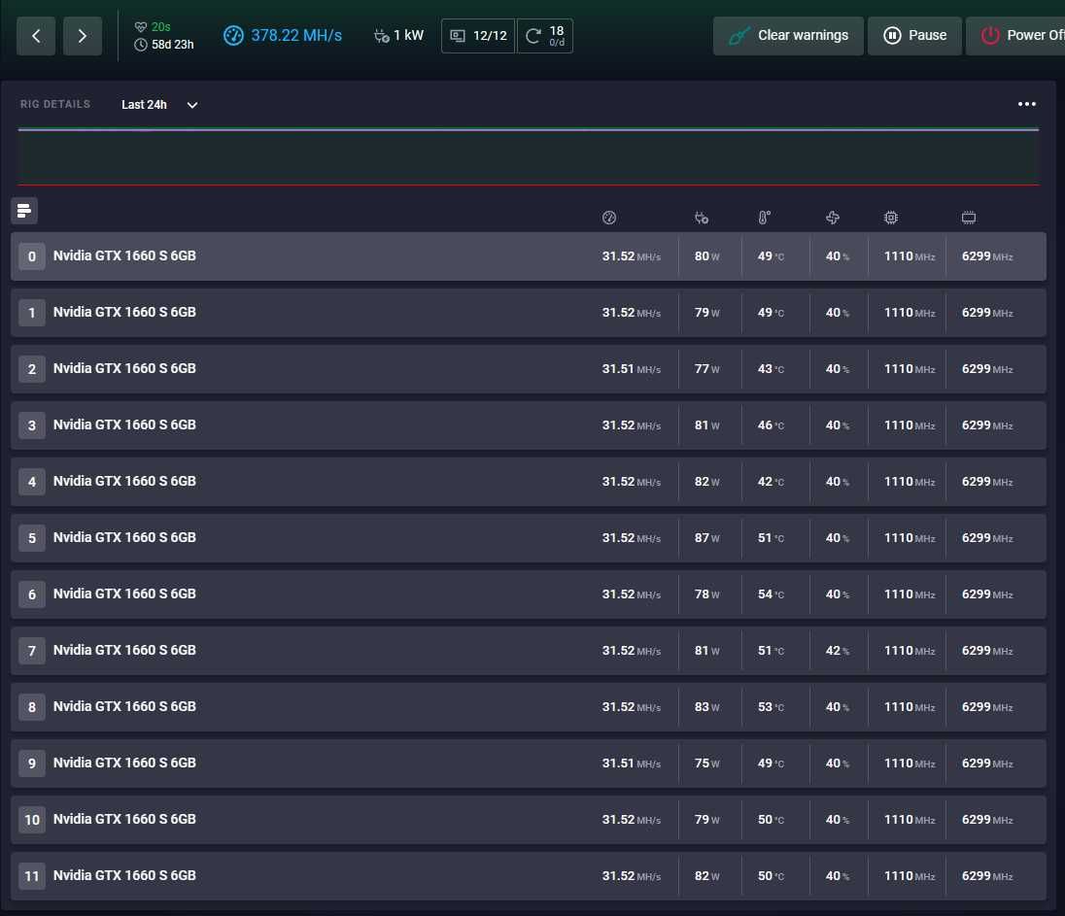Toggle the GPU list layout view icon
The width and height of the screenshot is (1065, 916).
(24, 211)
